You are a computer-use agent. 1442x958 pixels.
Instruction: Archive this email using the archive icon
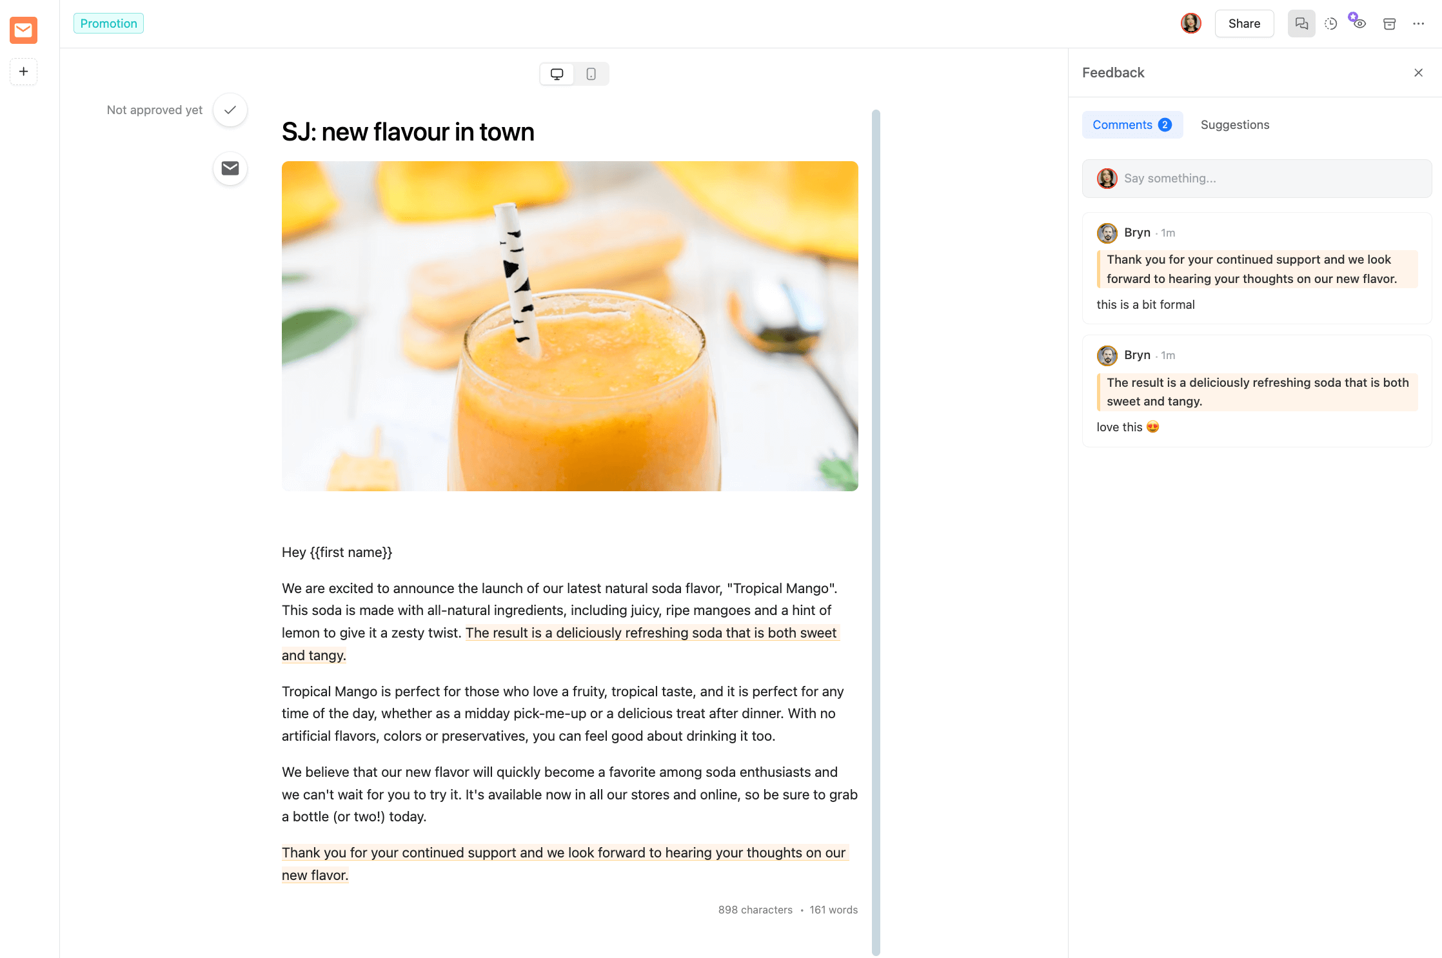click(x=1389, y=23)
